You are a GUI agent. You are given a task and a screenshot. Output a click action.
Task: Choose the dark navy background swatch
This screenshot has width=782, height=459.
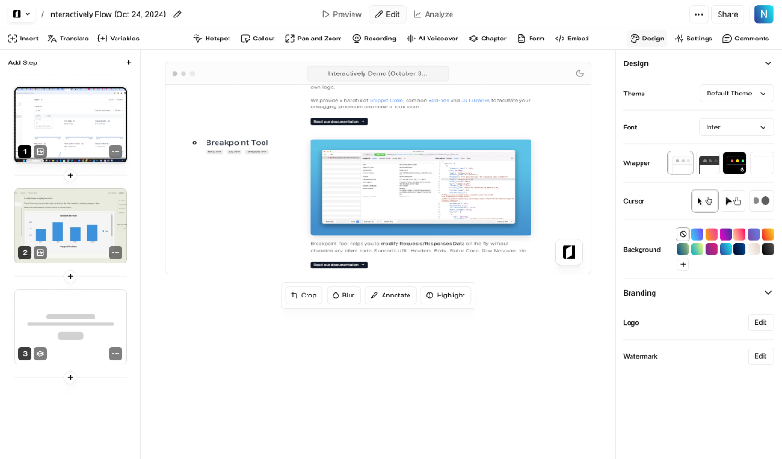point(740,249)
